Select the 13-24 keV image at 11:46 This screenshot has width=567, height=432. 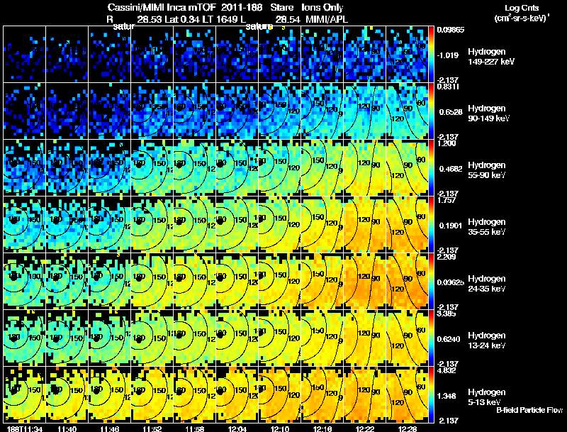pos(110,338)
